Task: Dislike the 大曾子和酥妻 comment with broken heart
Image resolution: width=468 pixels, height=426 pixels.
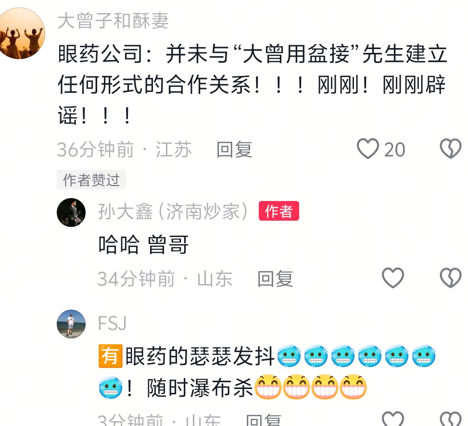Action: coord(451,149)
